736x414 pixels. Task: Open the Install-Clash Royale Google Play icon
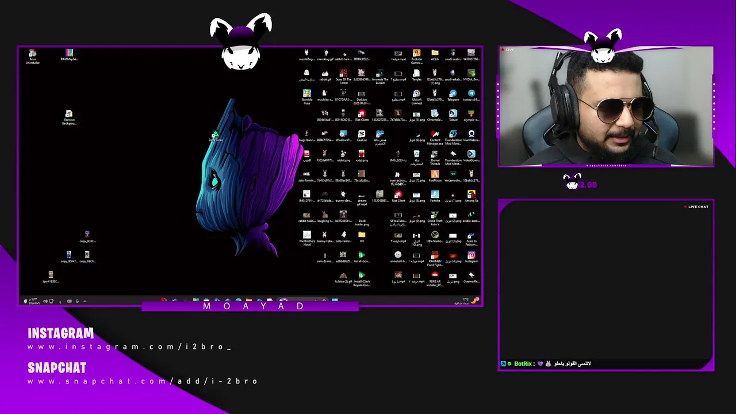tap(362, 279)
